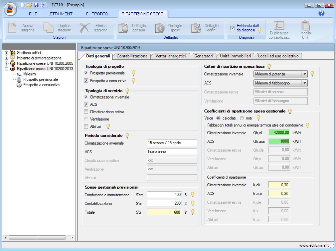336x251 pixels.
Task: Click lightbulb beside Totale S'g value
Action: click(193, 212)
